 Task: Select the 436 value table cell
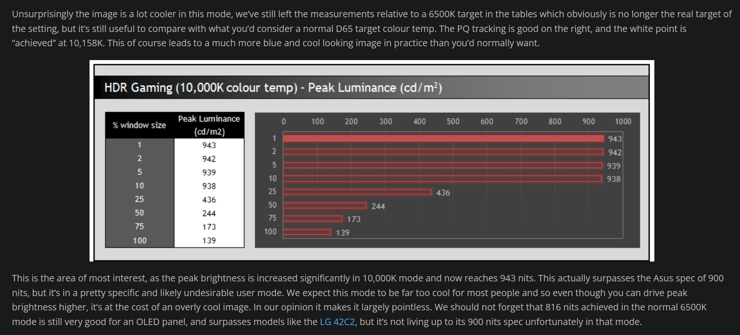(x=209, y=200)
